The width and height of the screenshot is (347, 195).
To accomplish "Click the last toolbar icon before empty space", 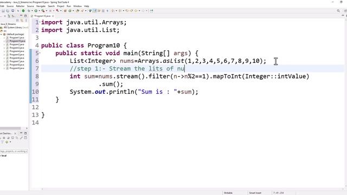I will [151, 11].
